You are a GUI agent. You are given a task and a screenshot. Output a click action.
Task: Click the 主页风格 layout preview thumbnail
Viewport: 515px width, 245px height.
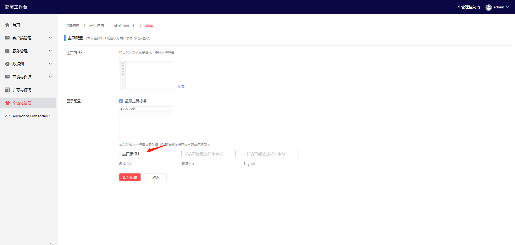click(x=146, y=73)
